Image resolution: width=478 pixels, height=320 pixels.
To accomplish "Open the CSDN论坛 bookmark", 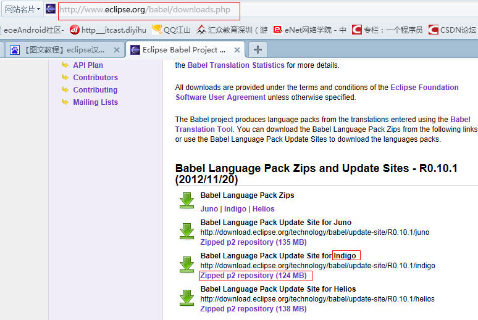I will tap(453, 30).
